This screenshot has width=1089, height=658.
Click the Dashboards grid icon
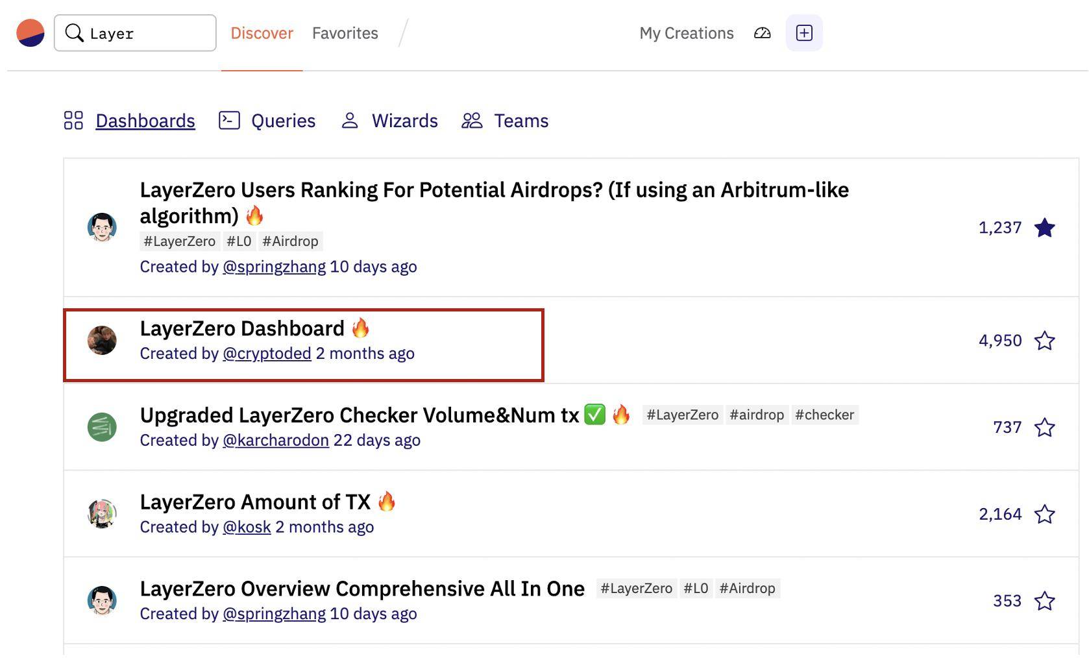point(73,121)
